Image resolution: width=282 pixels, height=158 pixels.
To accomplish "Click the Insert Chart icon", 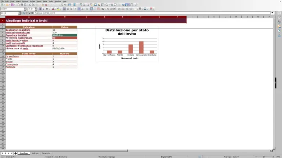I will (99, 5).
